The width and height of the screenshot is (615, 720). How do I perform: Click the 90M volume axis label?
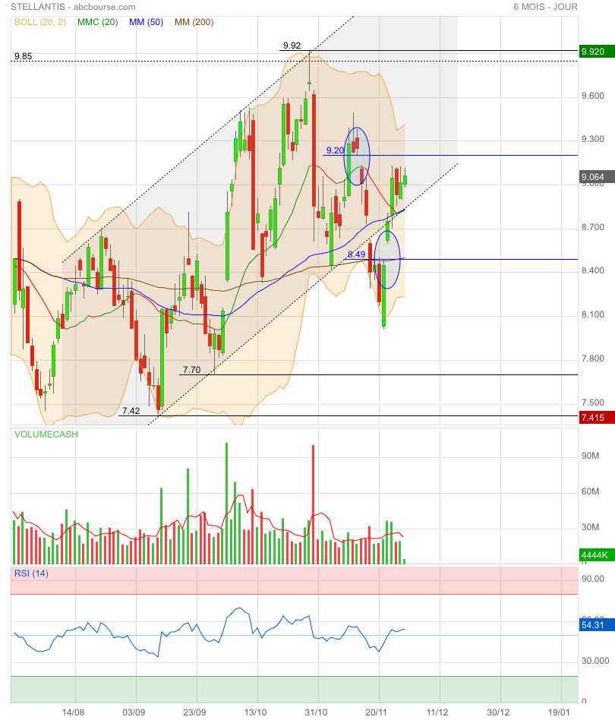590,456
